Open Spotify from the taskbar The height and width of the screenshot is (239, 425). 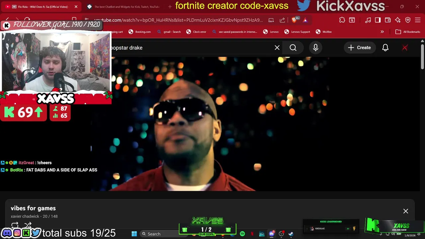pos(242,234)
